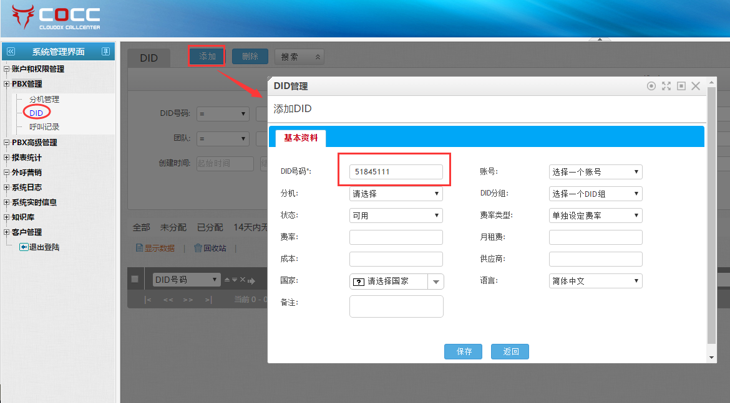Close the DID管理 dialog
Viewport: 730px width, 403px height.
696,86
